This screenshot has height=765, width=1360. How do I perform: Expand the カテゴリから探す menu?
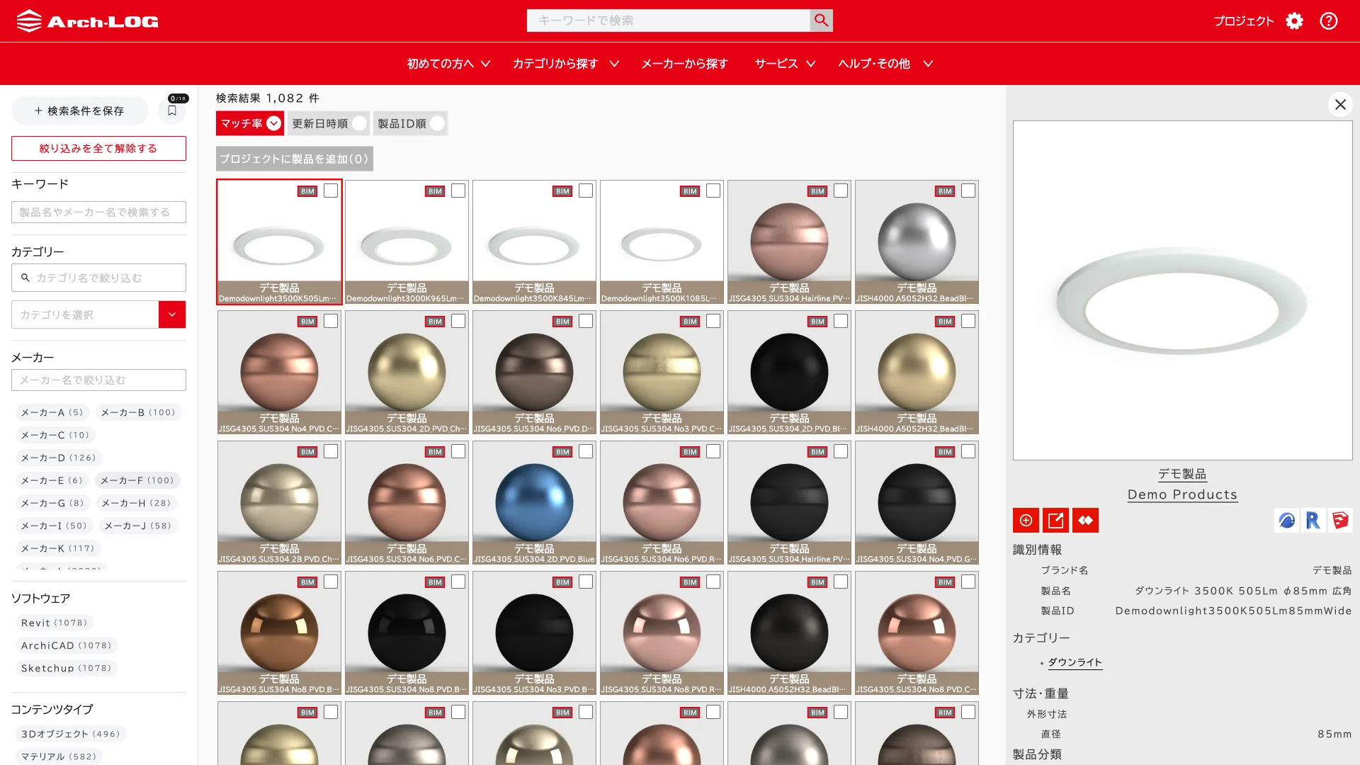566,64
